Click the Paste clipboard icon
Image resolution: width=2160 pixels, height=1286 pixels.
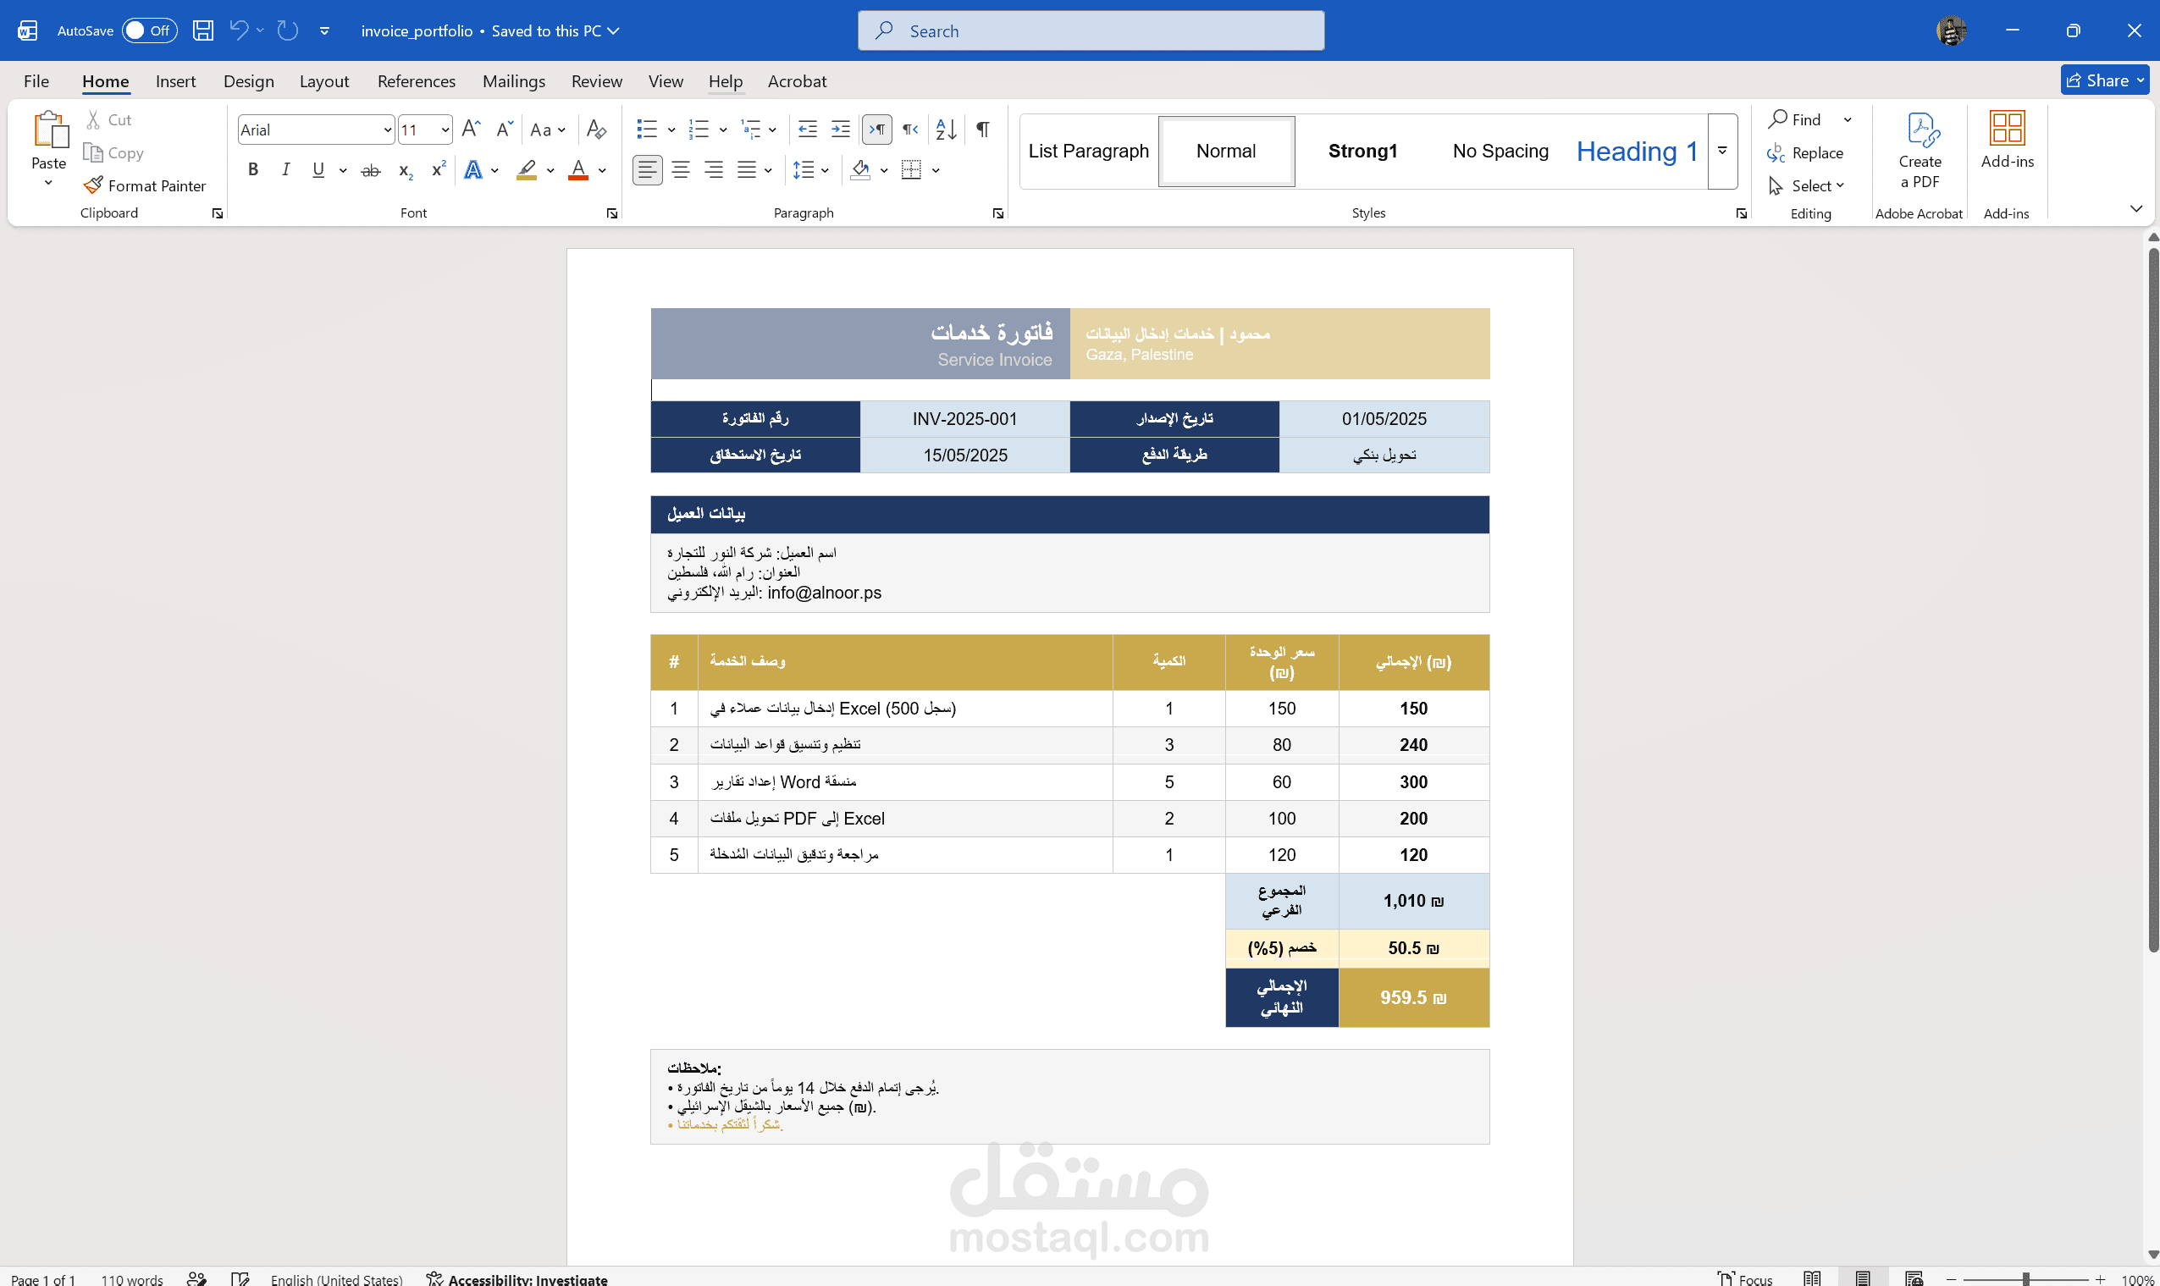pyautogui.click(x=49, y=130)
